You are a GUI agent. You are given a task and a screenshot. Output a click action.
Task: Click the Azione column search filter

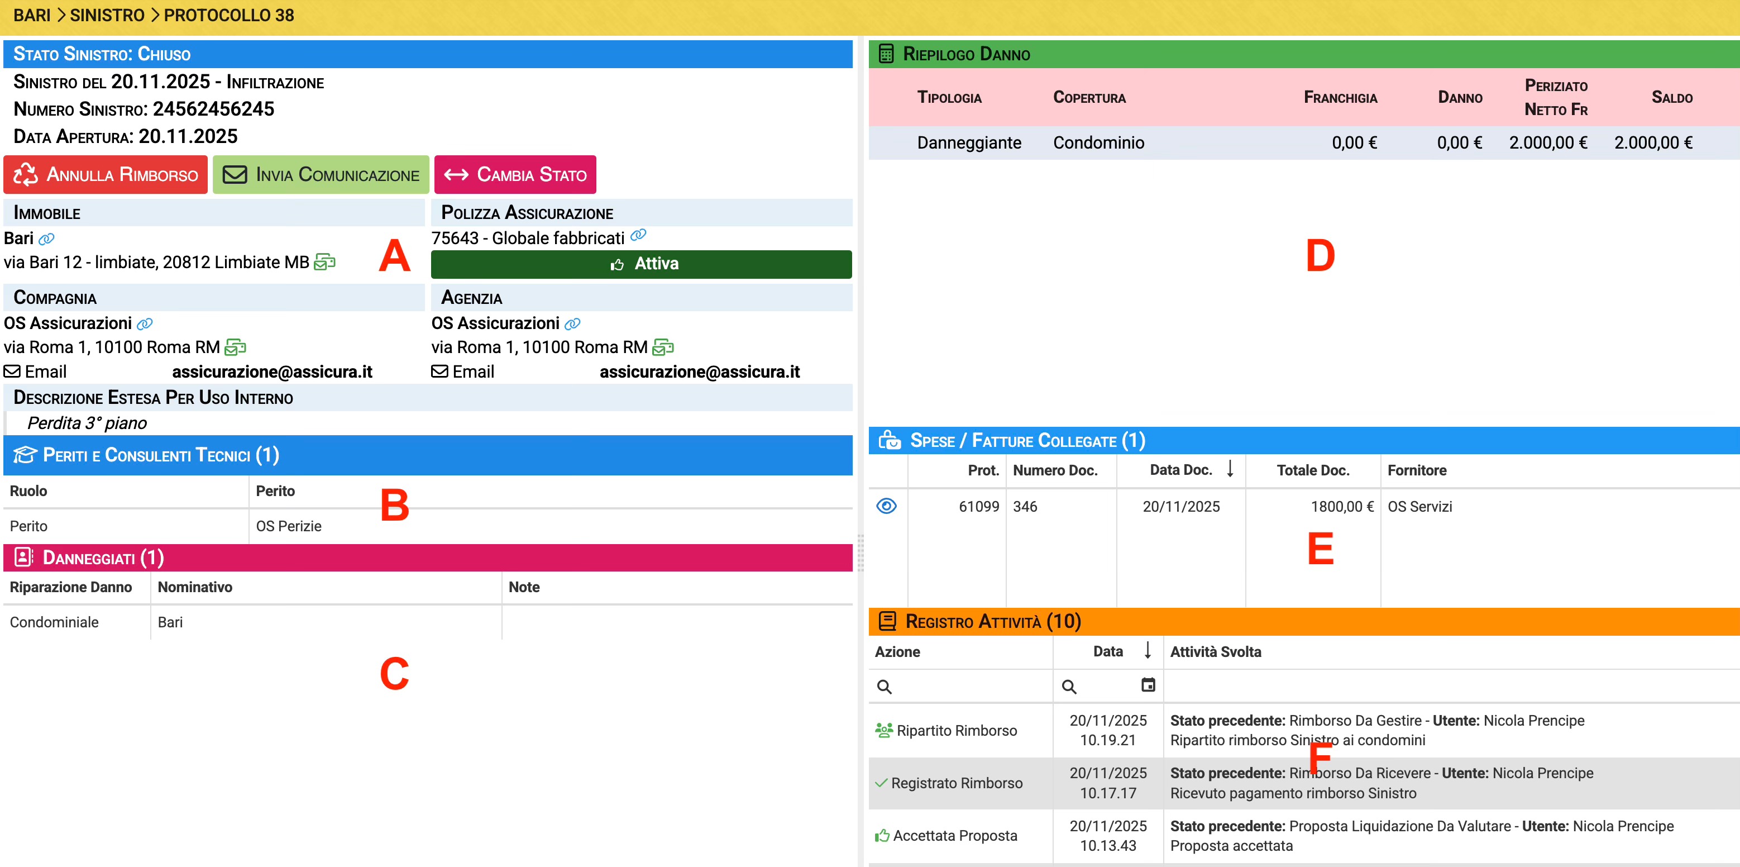(x=959, y=687)
